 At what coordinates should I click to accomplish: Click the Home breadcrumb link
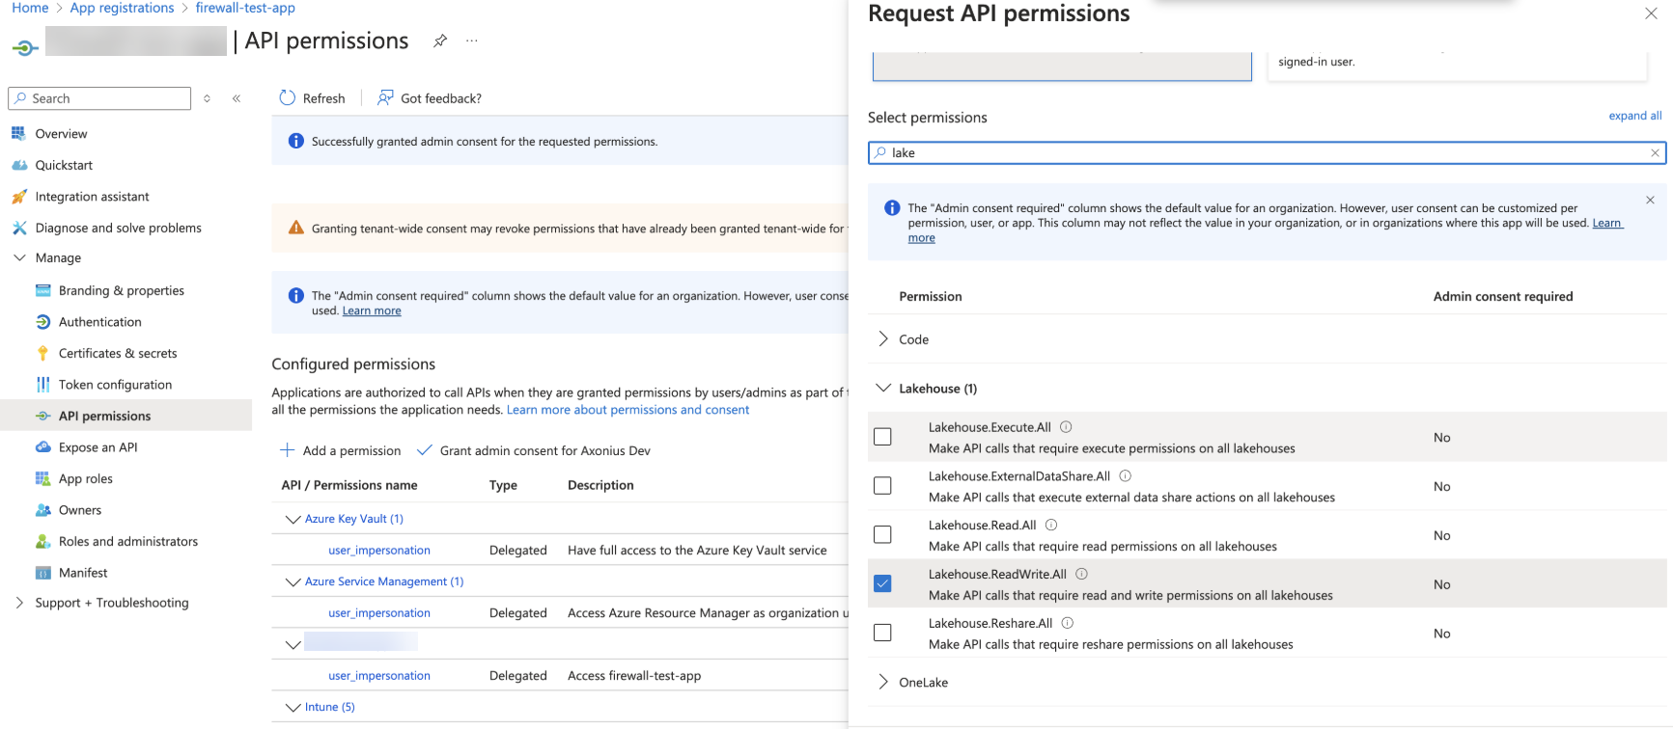tap(30, 8)
